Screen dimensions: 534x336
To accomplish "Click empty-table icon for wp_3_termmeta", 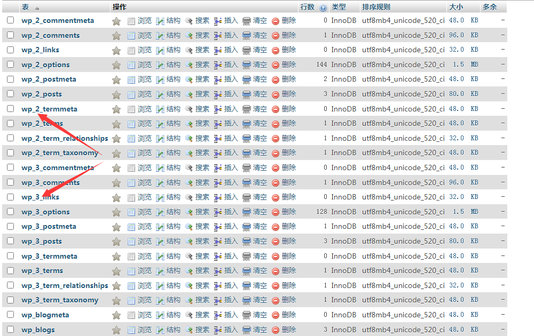I will click(x=247, y=257).
